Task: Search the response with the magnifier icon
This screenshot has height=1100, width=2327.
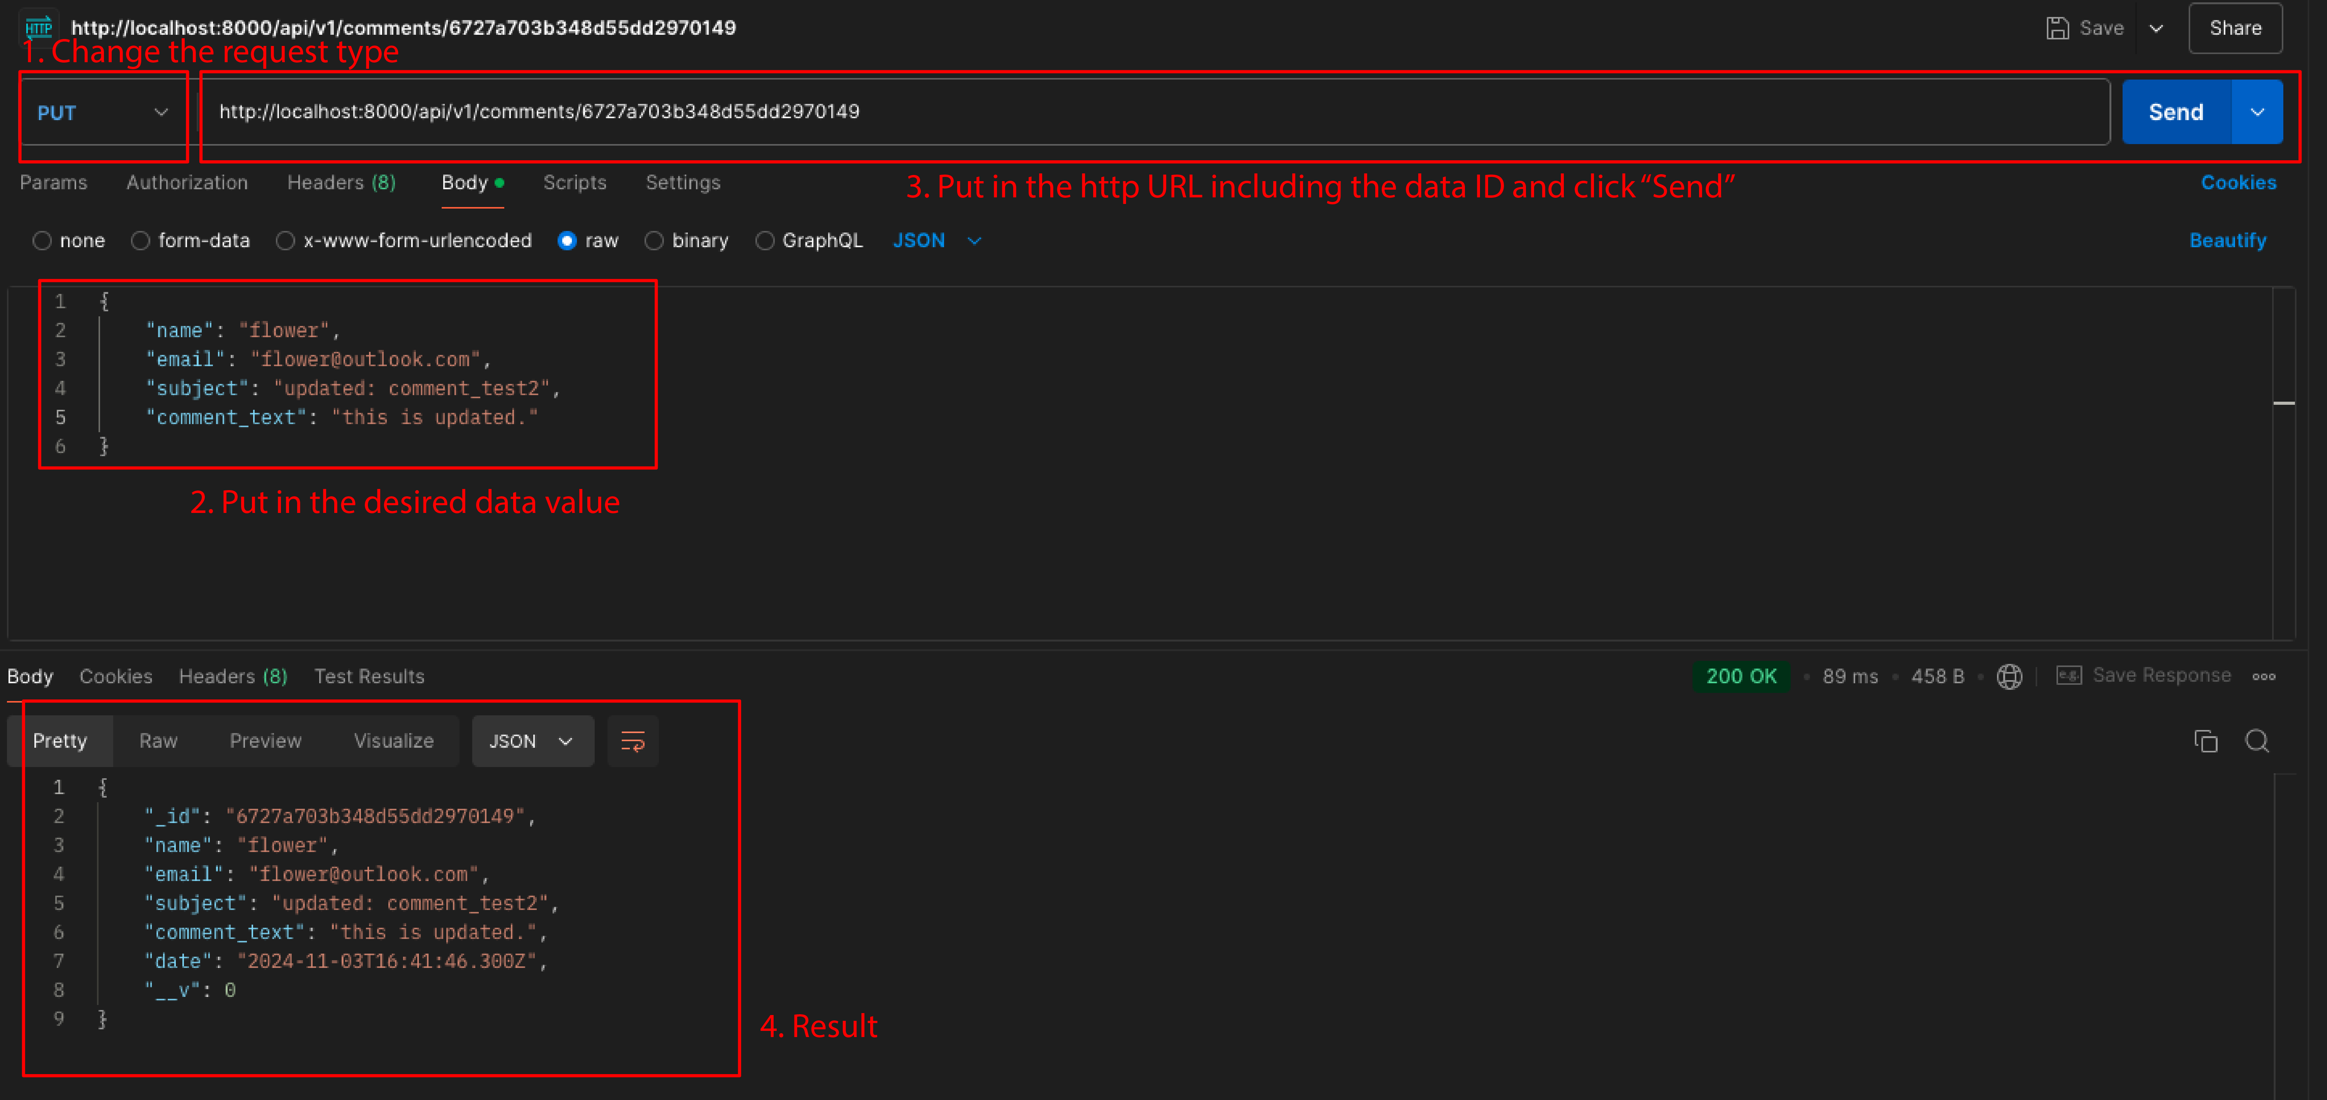Action: (x=2257, y=742)
